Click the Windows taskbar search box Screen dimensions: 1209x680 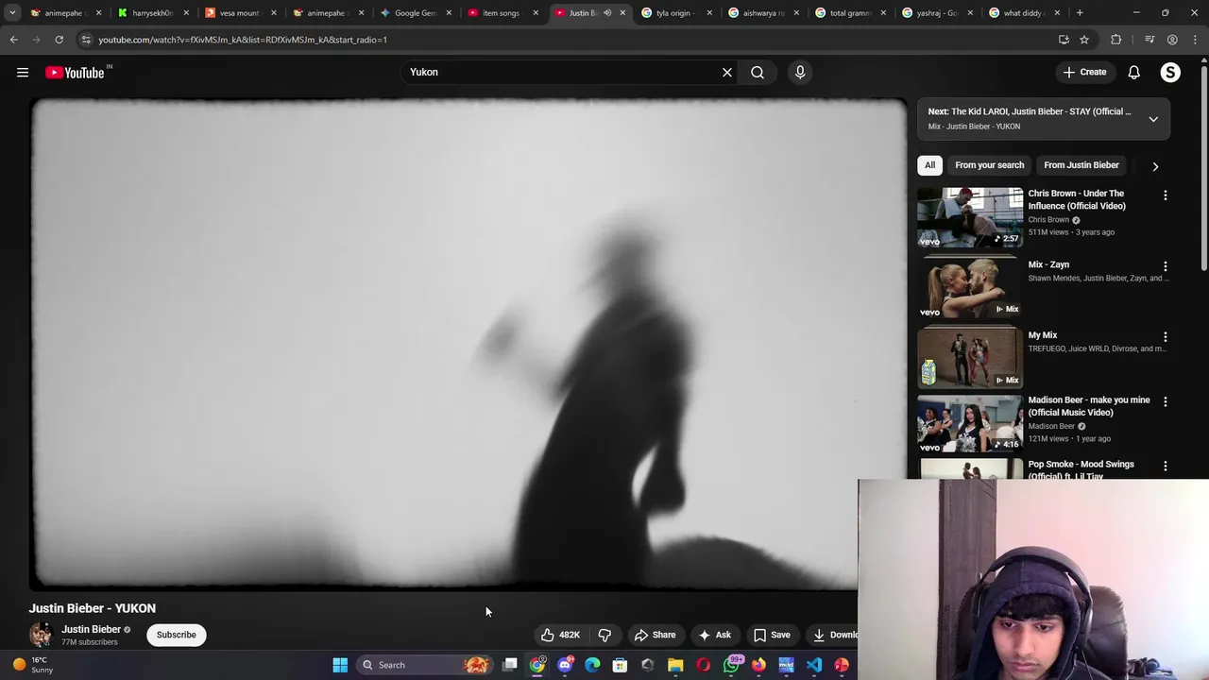[x=425, y=665]
